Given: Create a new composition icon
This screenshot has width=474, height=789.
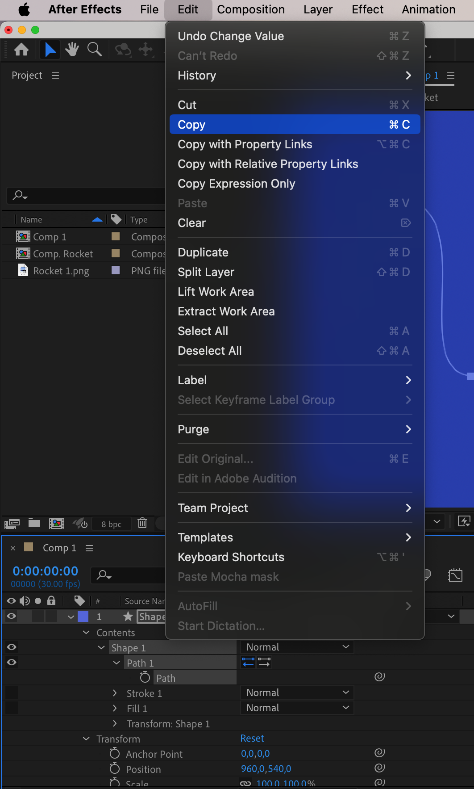Looking at the screenshot, I should point(57,524).
